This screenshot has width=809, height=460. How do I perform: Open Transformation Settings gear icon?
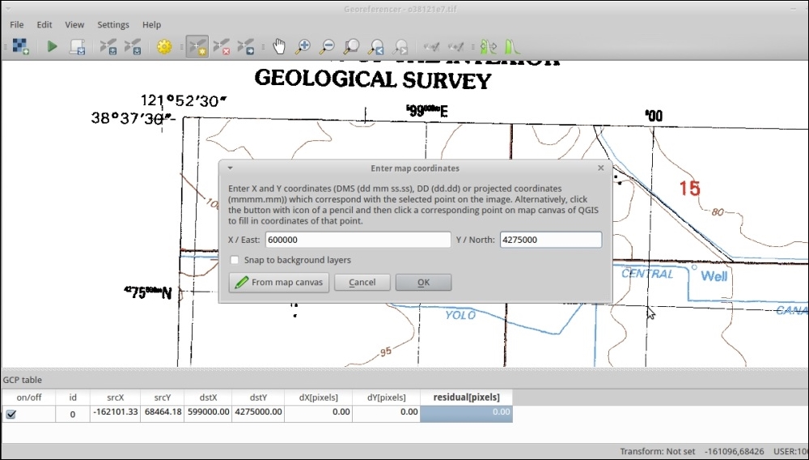pyautogui.click(x=164, y=47)
